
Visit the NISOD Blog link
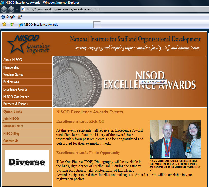(11, 133)
